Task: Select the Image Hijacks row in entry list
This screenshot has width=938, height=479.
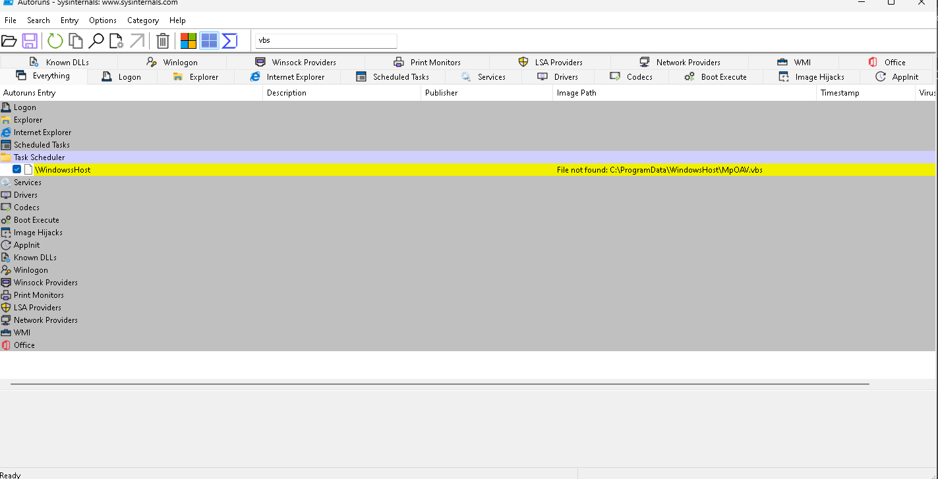Action: pyautogui.click(x=467, y=233)
